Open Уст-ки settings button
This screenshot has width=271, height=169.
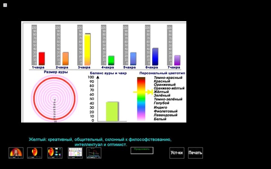[177, 153]
